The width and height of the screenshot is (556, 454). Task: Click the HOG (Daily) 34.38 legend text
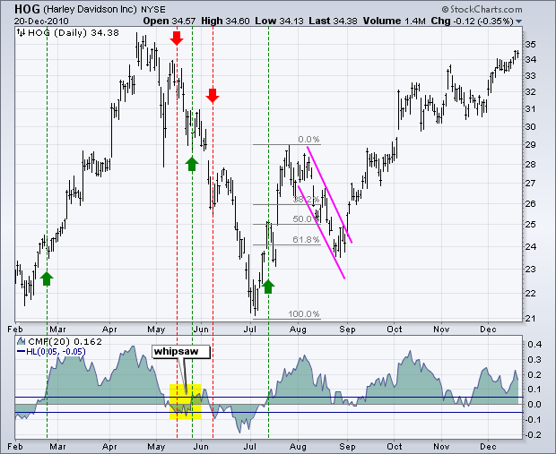point(73,33)
